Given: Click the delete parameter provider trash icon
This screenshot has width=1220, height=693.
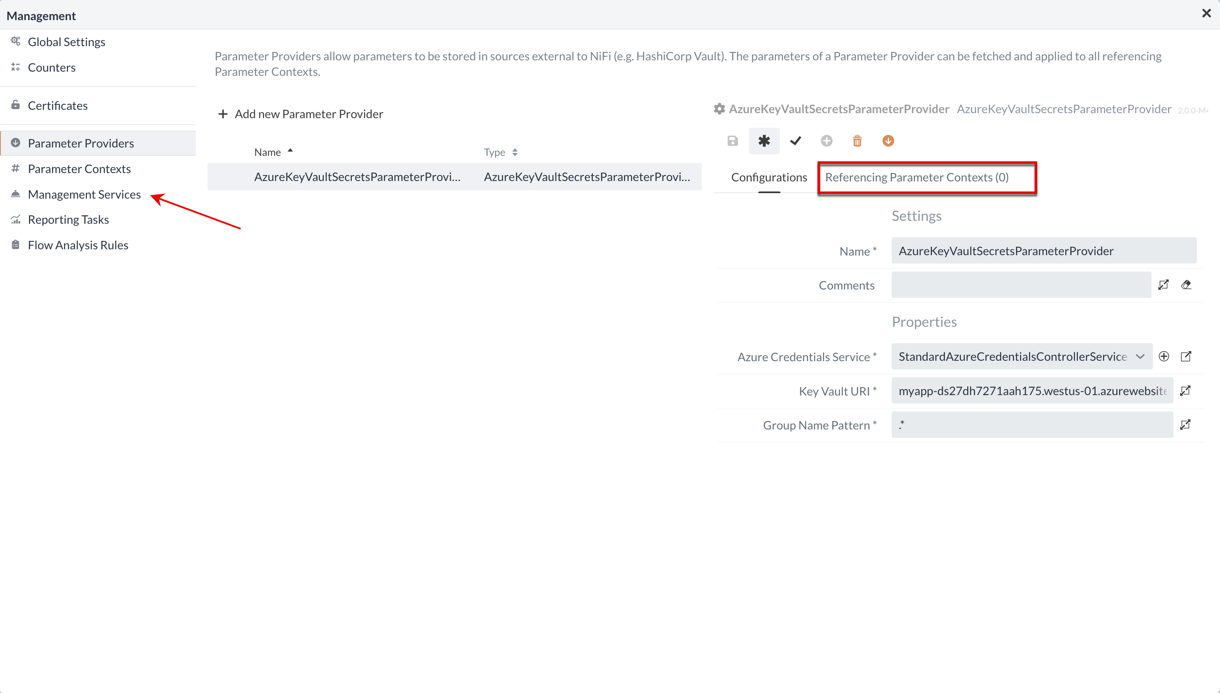Looking at the screenshot, I should tap(857, 141).
